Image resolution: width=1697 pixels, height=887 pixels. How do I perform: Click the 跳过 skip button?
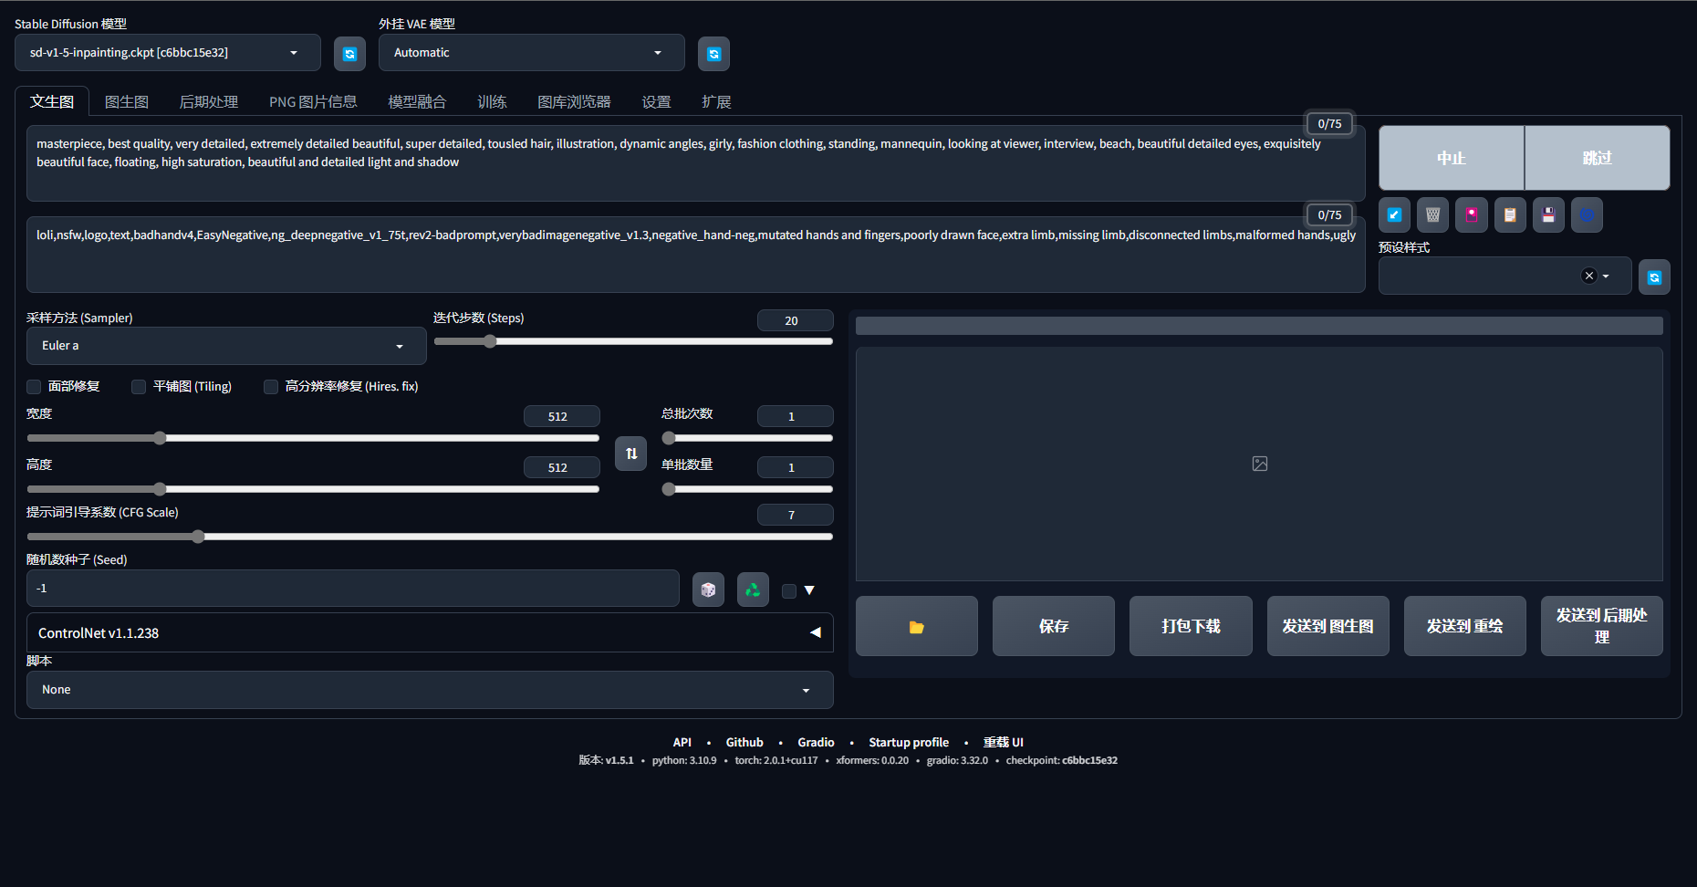point(1597,158)
